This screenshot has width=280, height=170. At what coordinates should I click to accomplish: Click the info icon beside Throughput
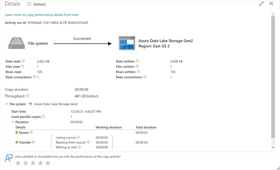click(28, 96)
